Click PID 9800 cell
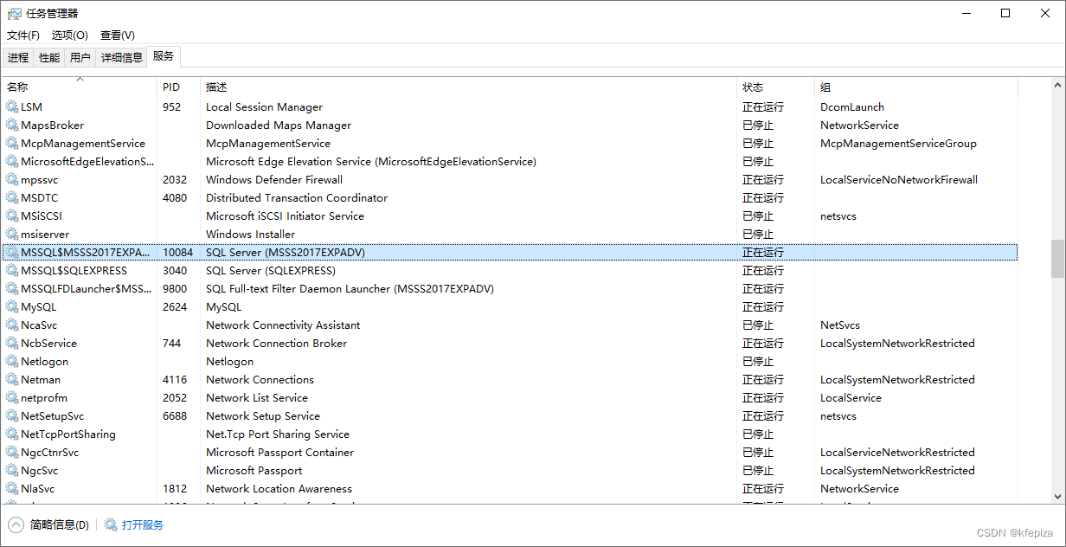This screenshot has height=547, width=1066. pyautogui.click(x=175, y=289)
